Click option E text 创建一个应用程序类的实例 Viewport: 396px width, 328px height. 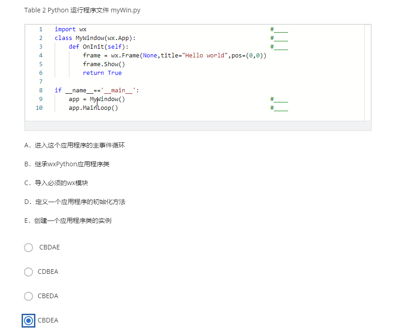tap(68, 221)
